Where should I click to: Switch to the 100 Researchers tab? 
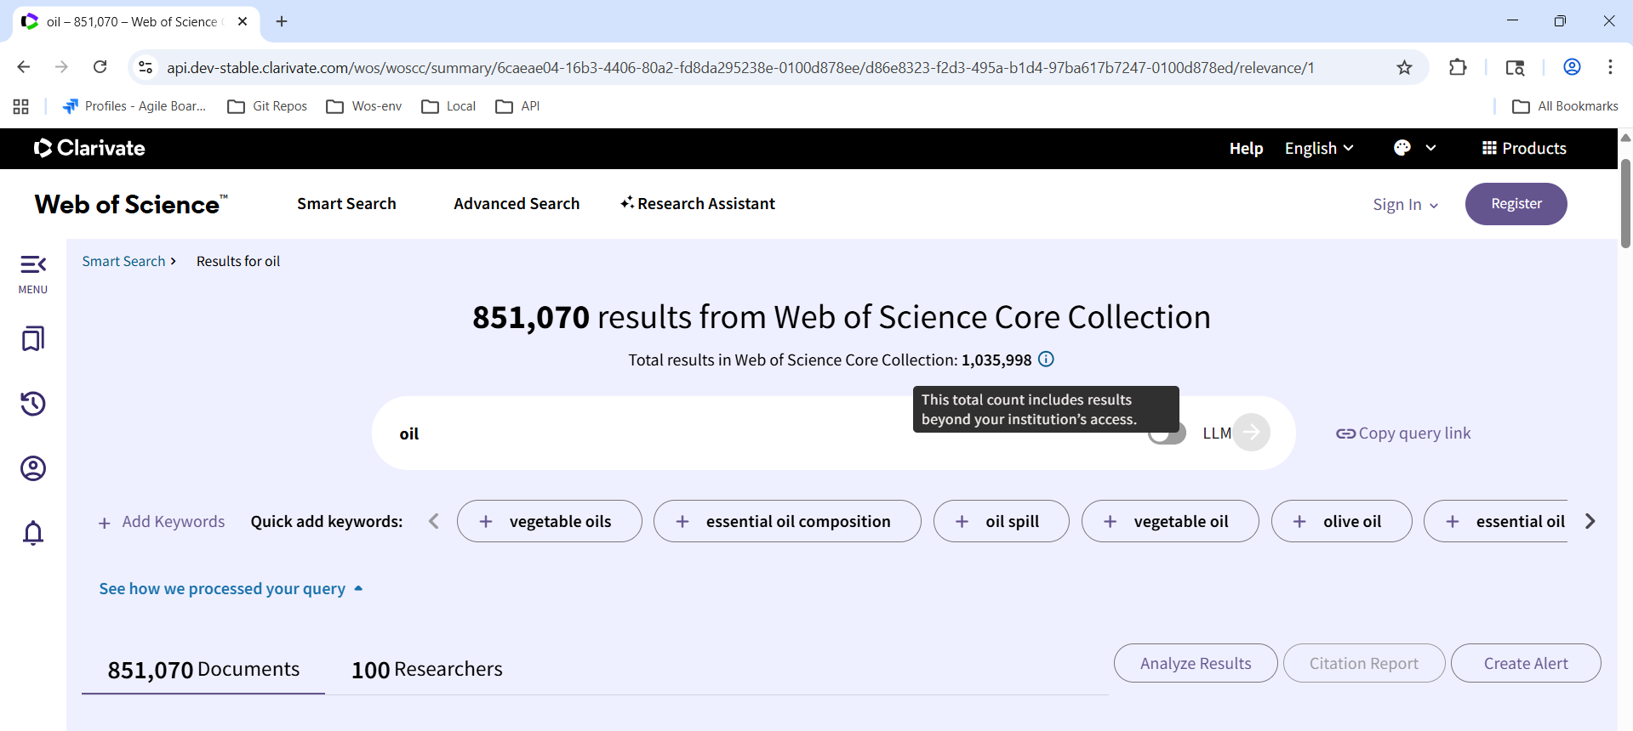(427, 670)
